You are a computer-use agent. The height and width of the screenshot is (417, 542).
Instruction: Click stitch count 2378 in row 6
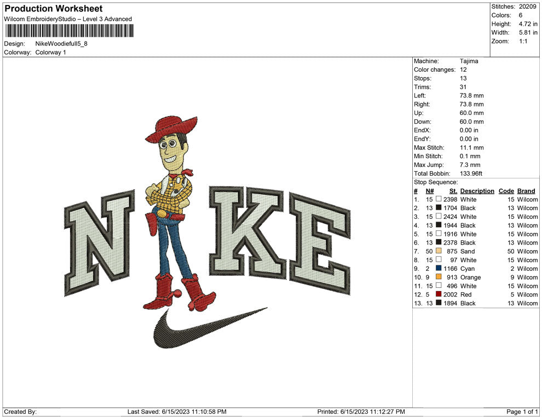pyautogui.click(x=450, y=242)
